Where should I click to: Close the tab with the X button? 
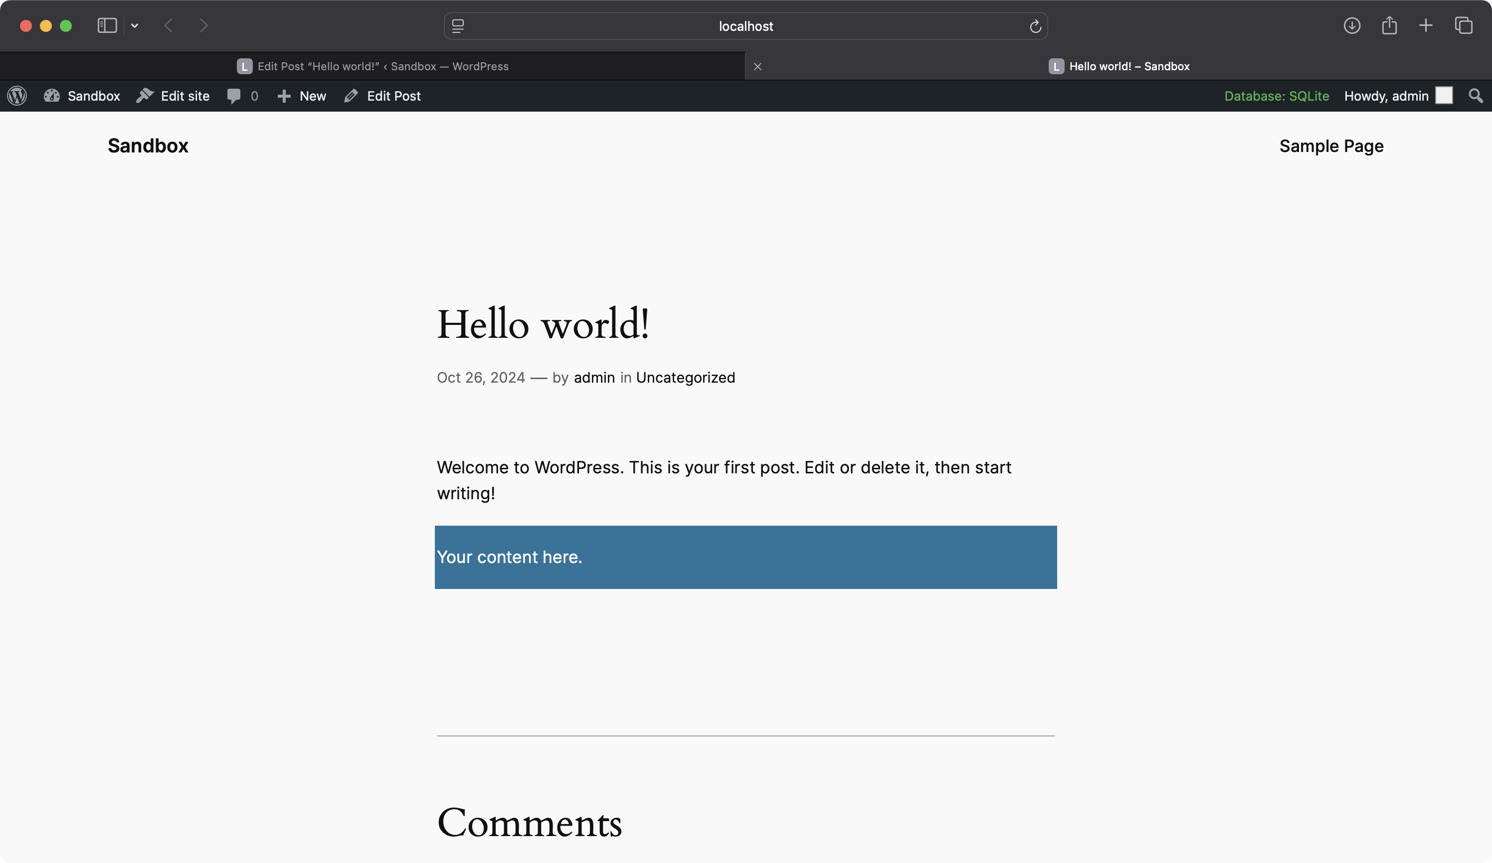click(757, 66)
